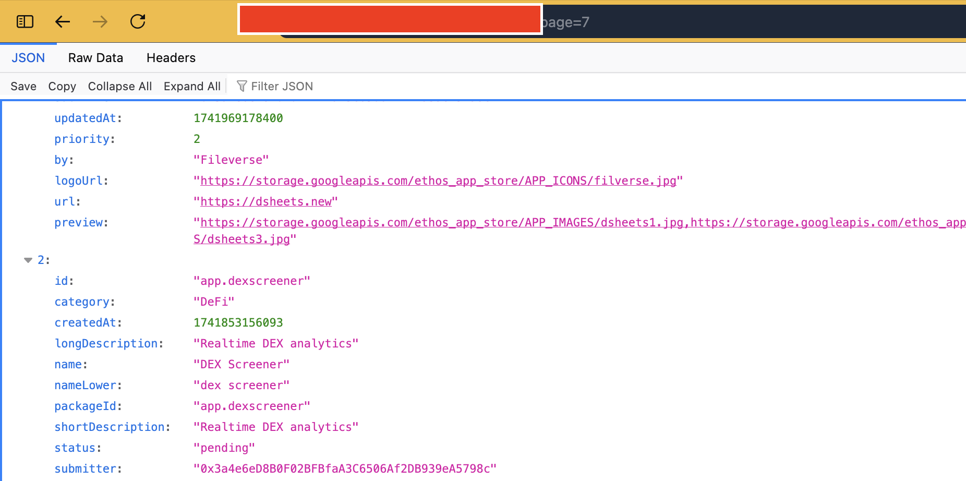Go forward with the right arrow
966x481 pixels.
pyautogui.click(x=100, y=21)
